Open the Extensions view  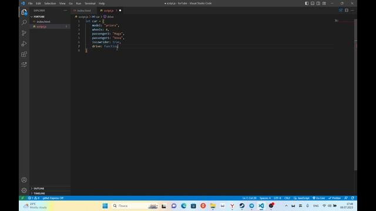[24, 55]
